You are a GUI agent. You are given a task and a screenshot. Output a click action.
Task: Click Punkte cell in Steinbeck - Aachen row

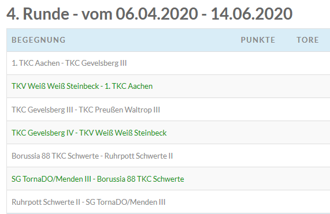tap(258, 86)
